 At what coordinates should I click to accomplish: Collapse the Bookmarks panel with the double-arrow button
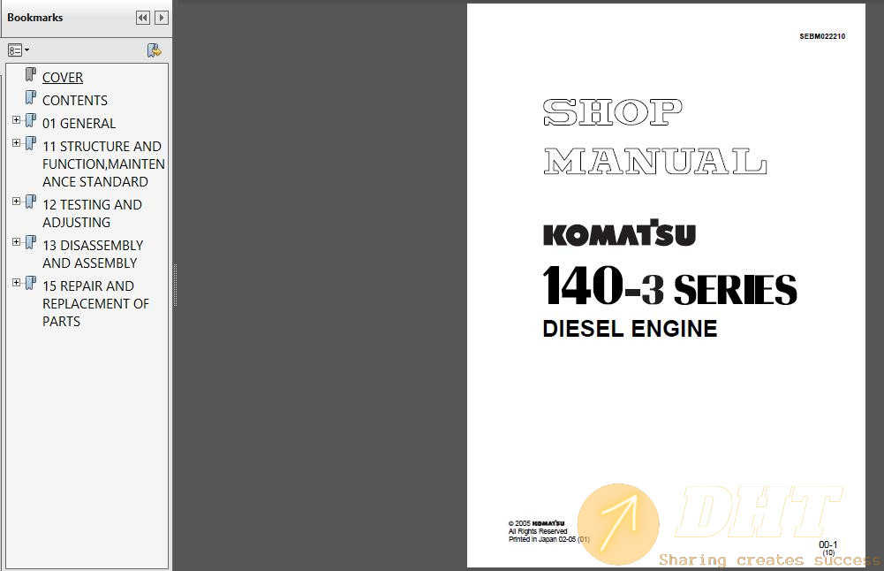click(x=142, y=18)
